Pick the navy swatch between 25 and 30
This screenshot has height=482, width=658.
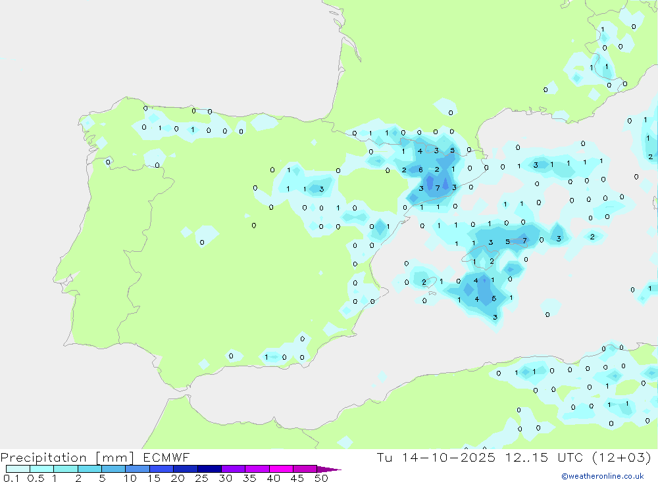(x=209, y=469)
